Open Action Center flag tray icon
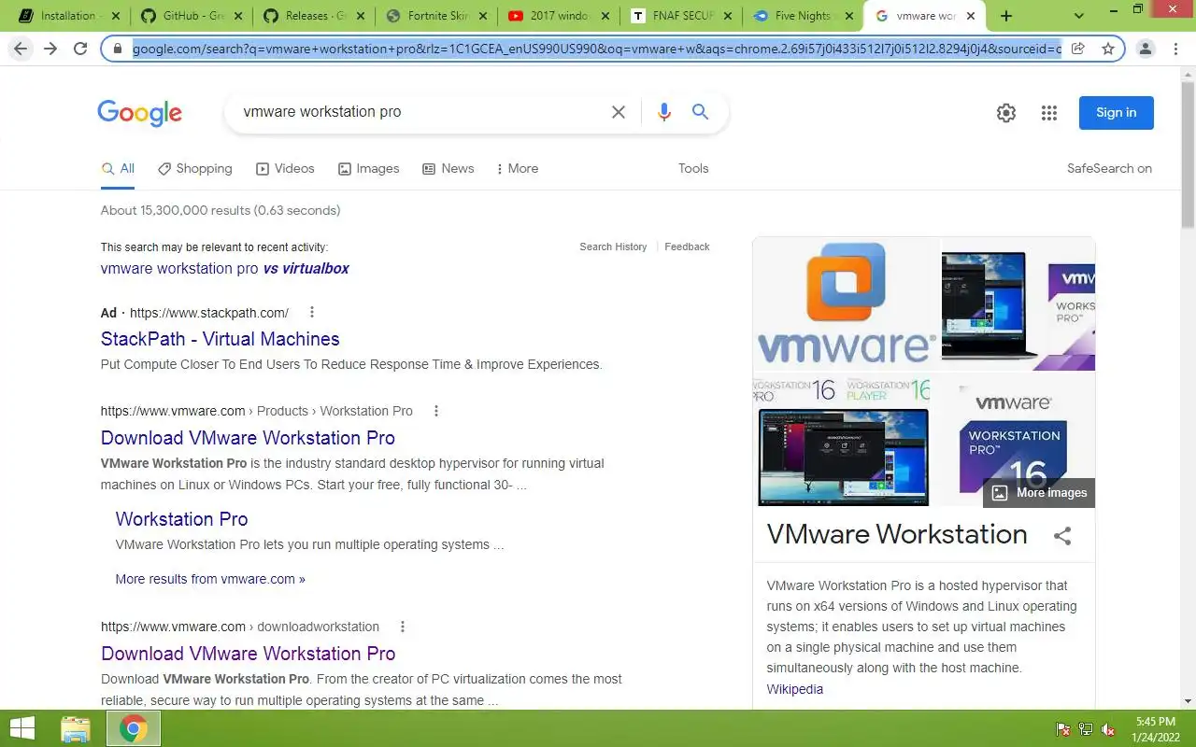The height and width of the screenshot is (747, 1196). (1063, 729)
